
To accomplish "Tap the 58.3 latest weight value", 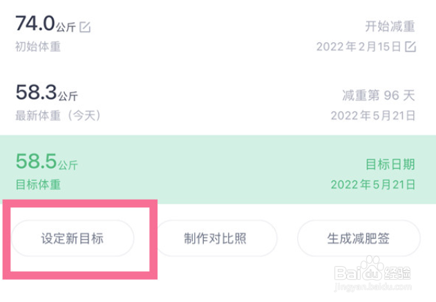I will pyautogui.click(x=35, y=93).
